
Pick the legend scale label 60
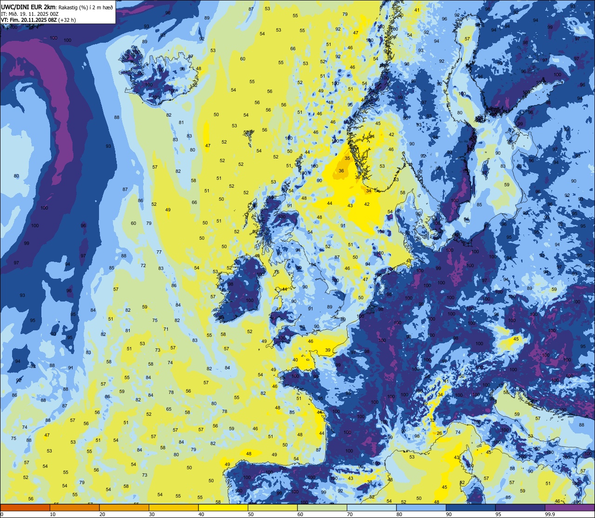pos(300,514)
